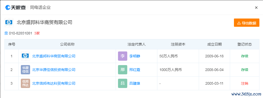The width and height of the screenshot is (263, 98).
Task: Click the purple 李 avatar icon
Action: click(x=123, y=56)
